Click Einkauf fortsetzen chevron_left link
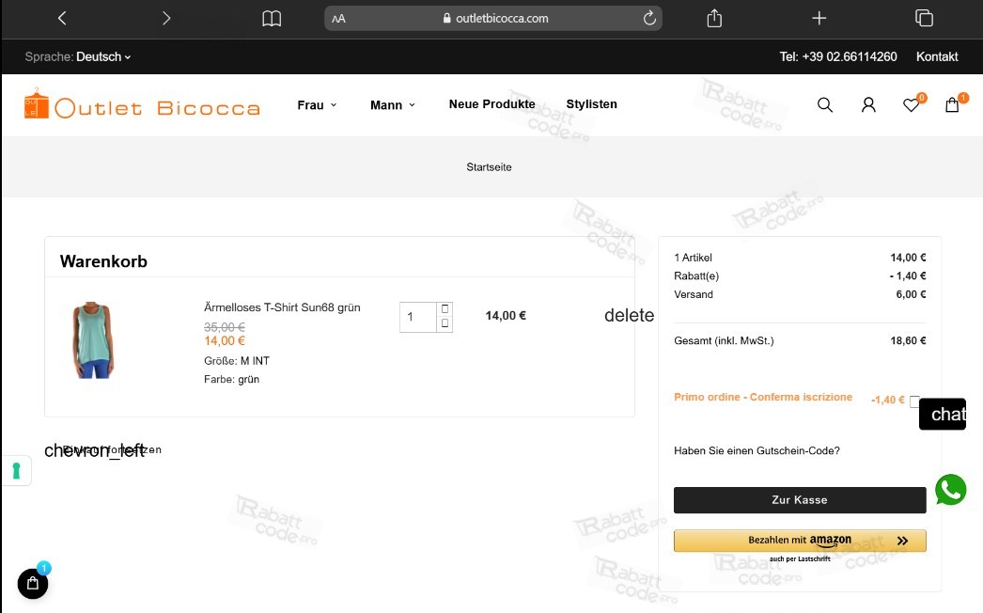Viewport: 983px width, 613px height. [x=102, y=449]
